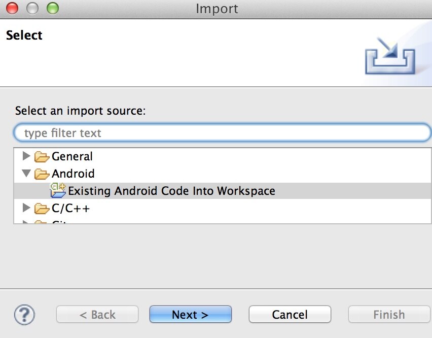Screen dimensions: 432x338
Task: Focus the type filter text field
Action: click(222, 133)
